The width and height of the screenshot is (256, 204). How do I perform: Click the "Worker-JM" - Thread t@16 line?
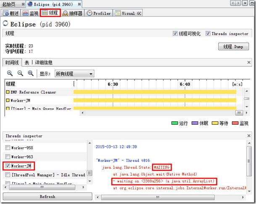click(x=123, y=160)
